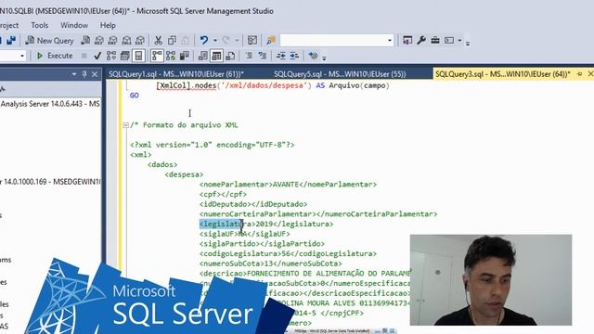Select the Analysis Server 14.0.6.443 node
Image resolution: width=594 pixels, height=334 pixels.
pyautogui.click(x=50, y=104)
